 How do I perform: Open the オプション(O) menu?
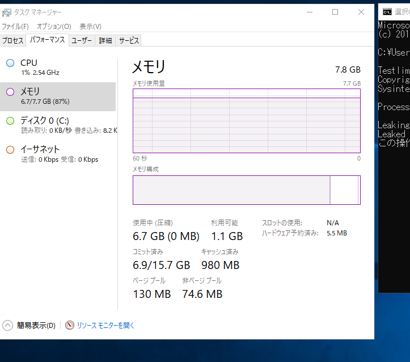tap(54, 27)
